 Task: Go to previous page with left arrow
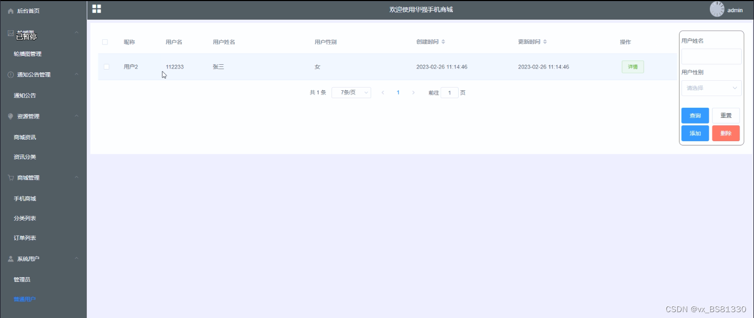383,93
